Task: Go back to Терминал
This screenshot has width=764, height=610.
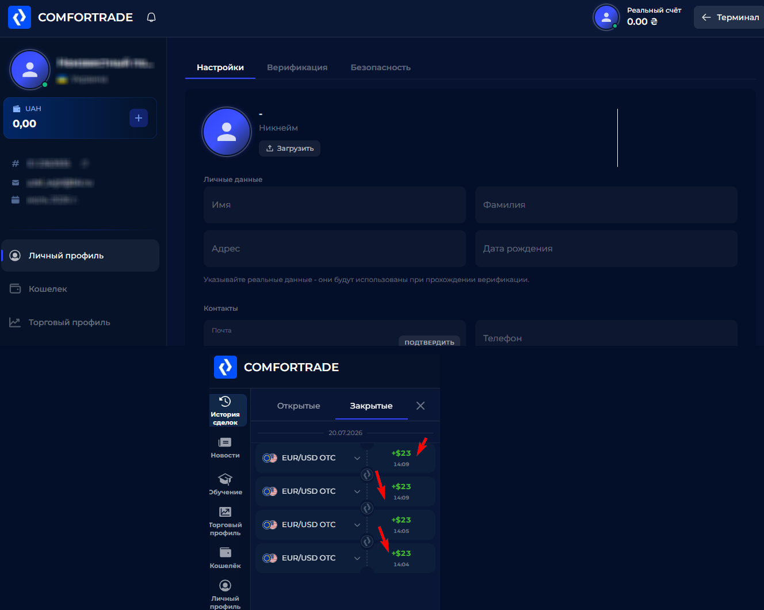Action: pos(729,17)
